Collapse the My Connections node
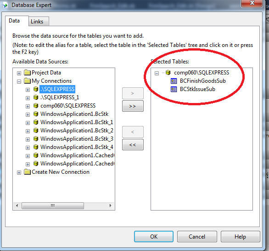 click(x=19, y=81)
